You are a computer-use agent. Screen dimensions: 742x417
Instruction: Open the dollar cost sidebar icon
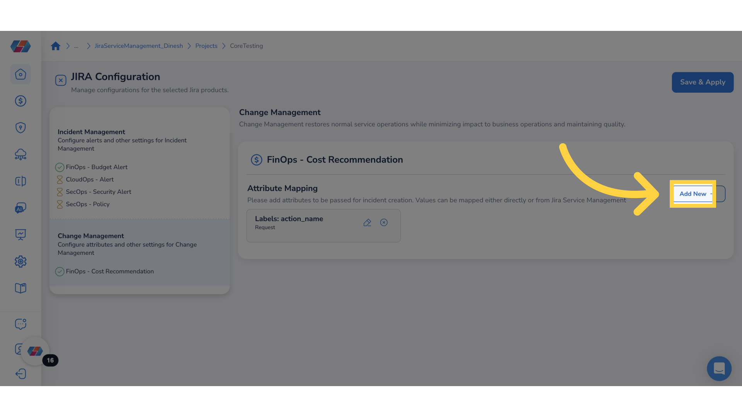point(20,101)
